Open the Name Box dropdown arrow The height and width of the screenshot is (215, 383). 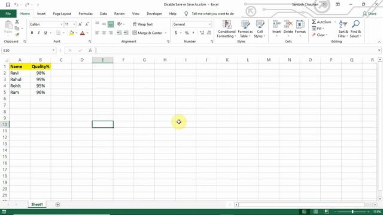click(x=53, y=50)
